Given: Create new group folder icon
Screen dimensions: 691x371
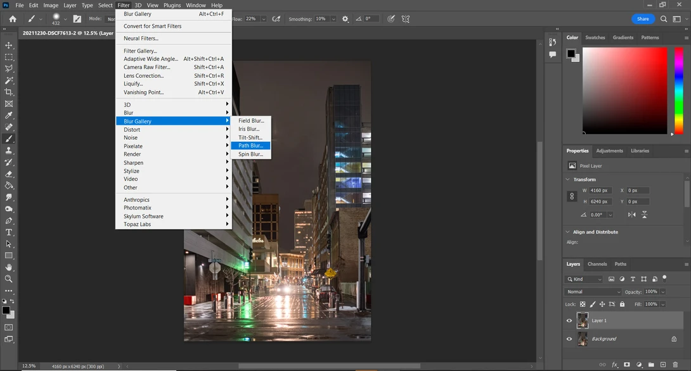Looking at the screenshot, I should [651, 365].
